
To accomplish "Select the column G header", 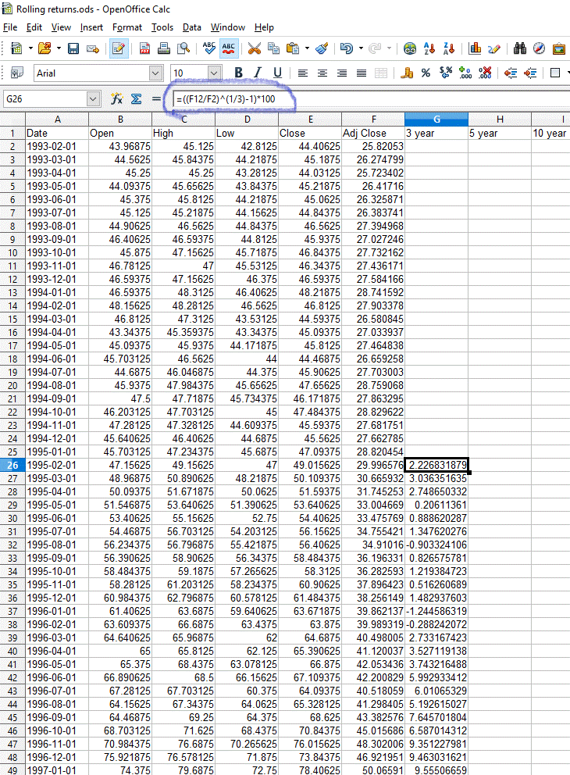I will pyautogui.click(x=436, y=119).
